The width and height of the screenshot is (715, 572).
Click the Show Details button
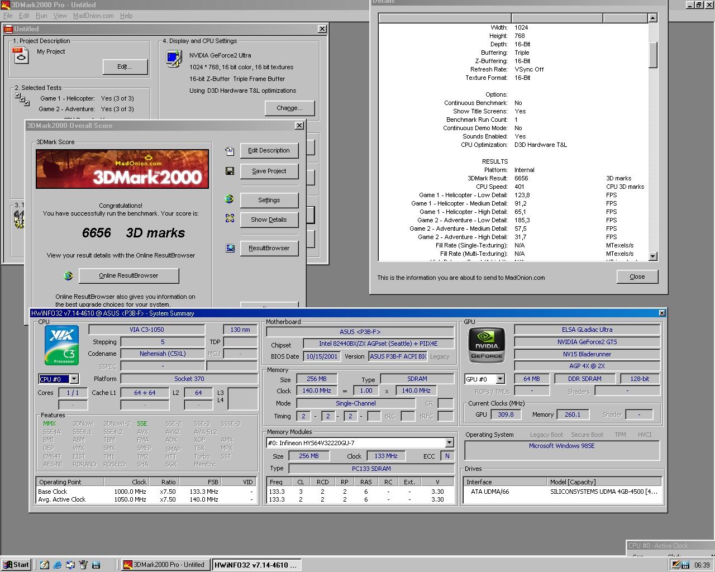pos(269,220)
